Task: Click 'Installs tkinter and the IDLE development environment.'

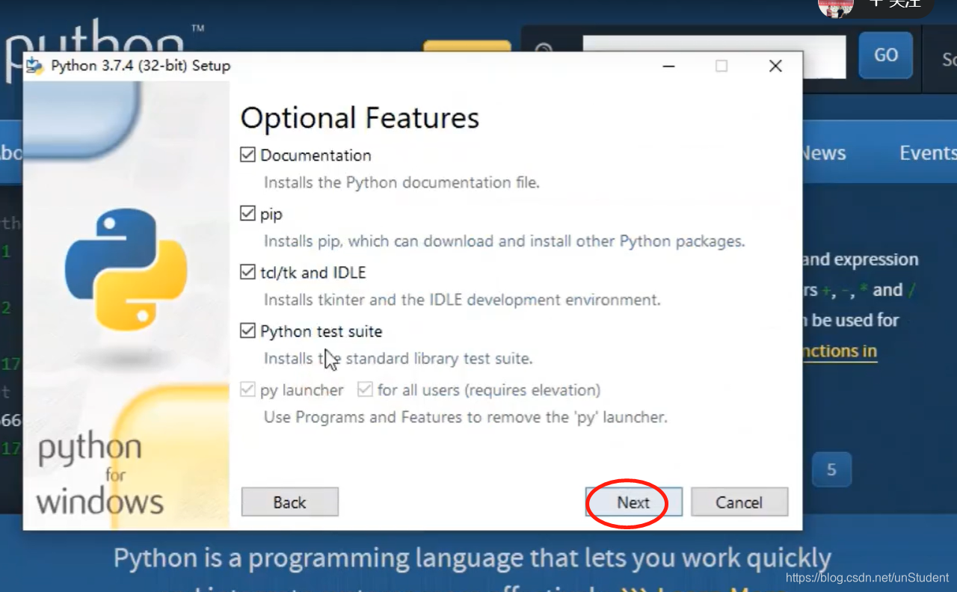Action: click(x=462, y=300)
